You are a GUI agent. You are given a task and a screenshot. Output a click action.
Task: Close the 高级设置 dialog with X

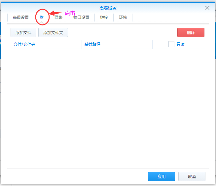click(207, 8)
